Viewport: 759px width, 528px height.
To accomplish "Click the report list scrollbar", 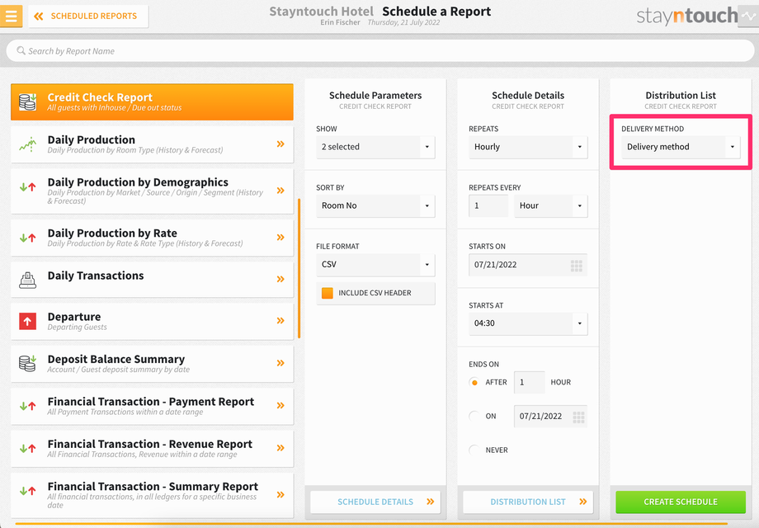I will click(299, 269).
